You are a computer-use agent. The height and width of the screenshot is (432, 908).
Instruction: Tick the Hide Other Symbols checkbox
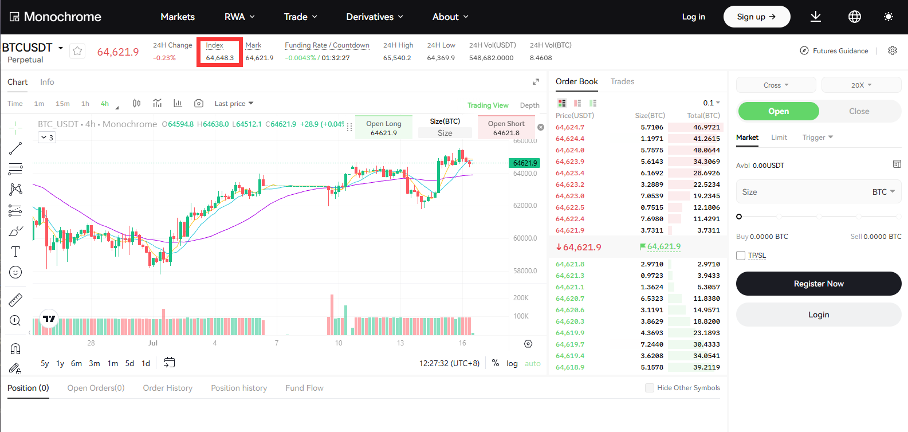[x=650, y=388]
